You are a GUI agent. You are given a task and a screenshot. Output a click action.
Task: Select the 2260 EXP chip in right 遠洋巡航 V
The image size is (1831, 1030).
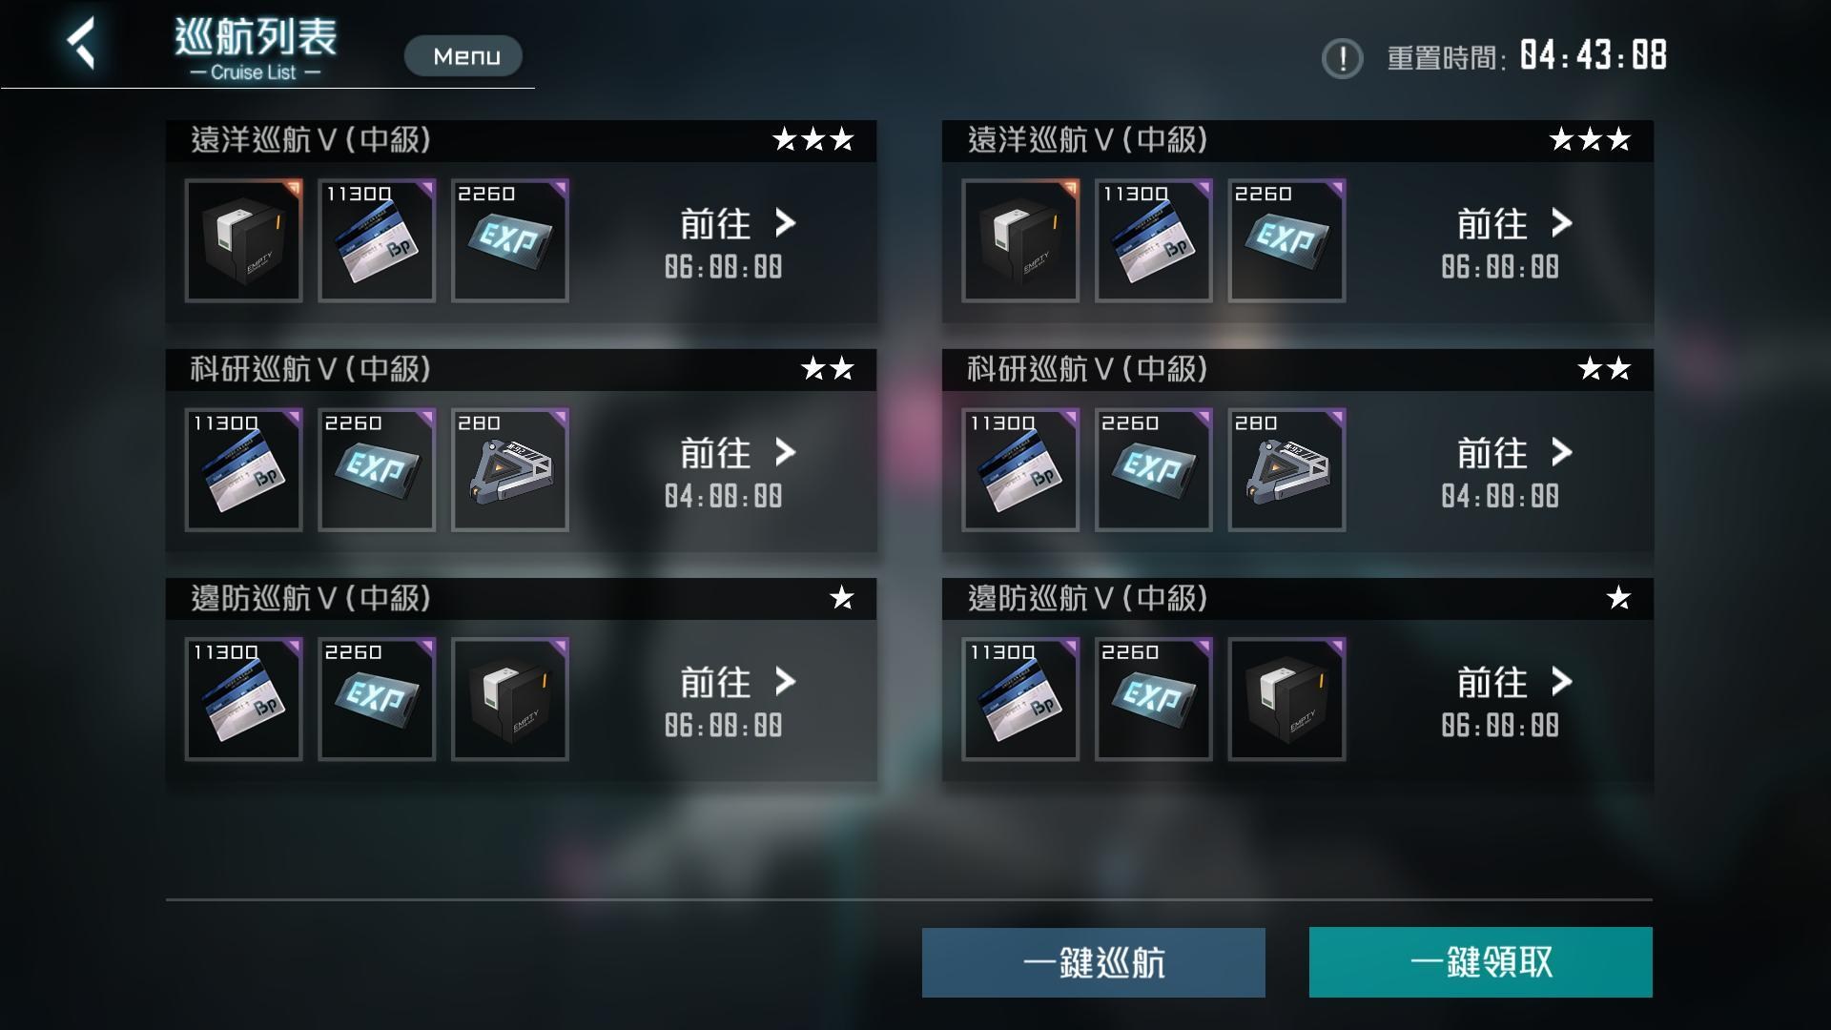[1286, 240]
